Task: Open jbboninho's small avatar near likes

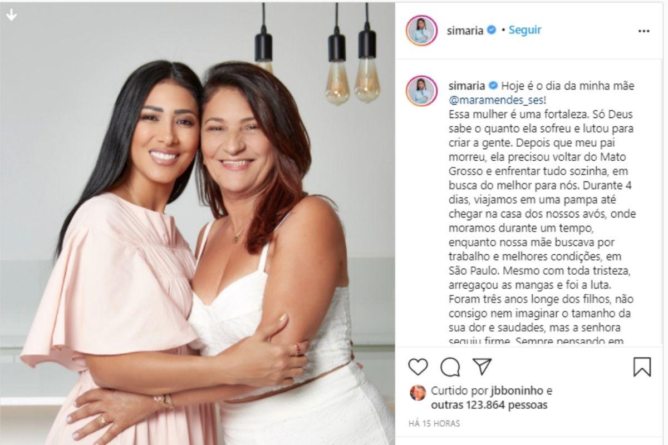Action: (x=417, y=393)
